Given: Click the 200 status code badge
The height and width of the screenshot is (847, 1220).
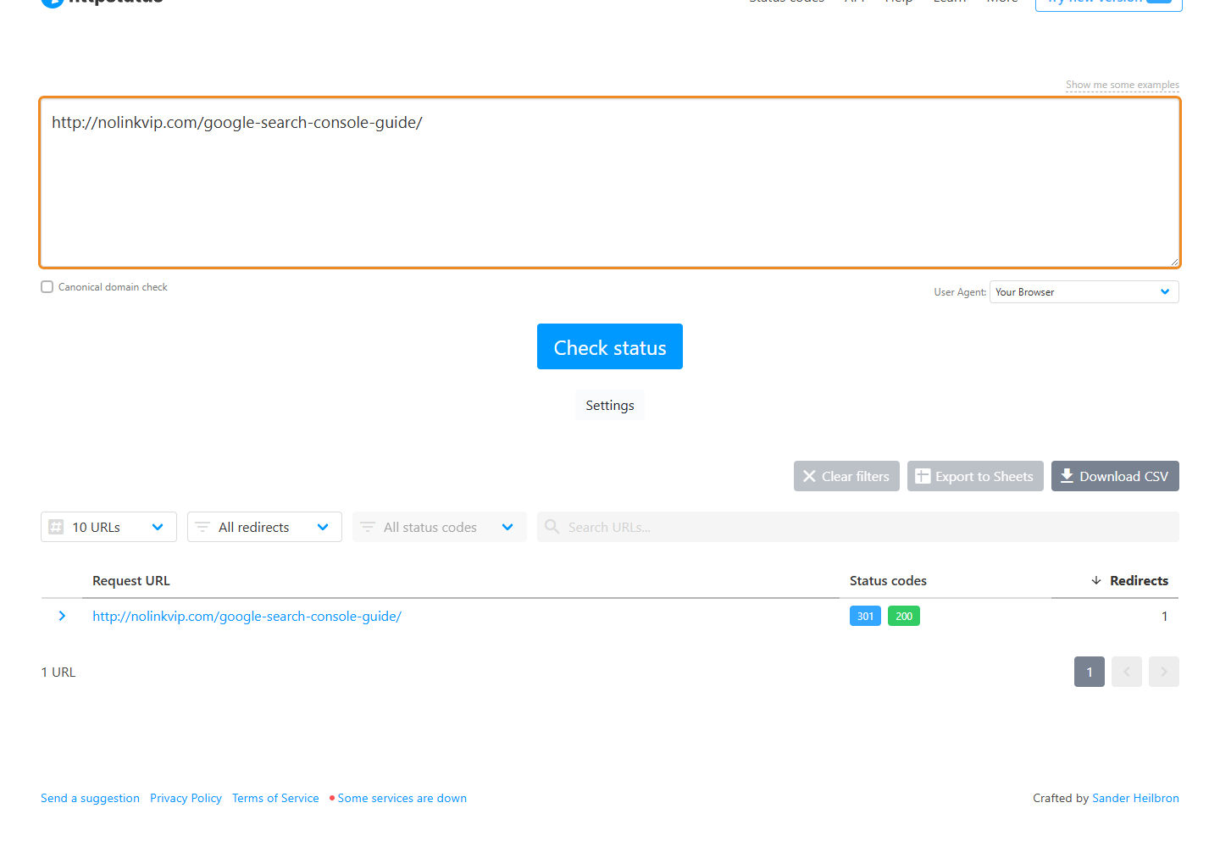Looking at the screenshot, I should (x=904, y=616).
